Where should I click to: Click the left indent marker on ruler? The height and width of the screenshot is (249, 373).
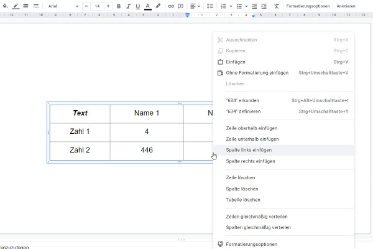188,15
